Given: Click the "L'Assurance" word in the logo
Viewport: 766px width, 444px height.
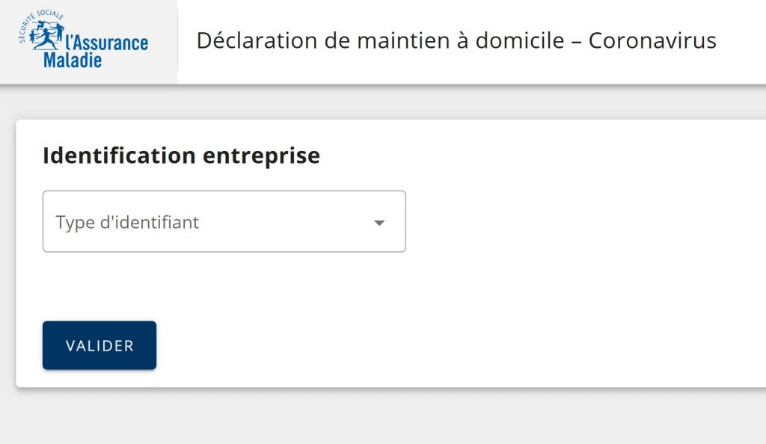Looking at the screenshot, I should (x=107, y=43).
